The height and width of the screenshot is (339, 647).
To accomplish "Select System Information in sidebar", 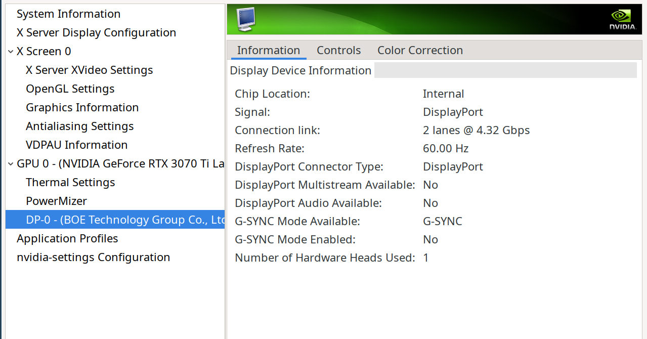I will (69, 14).
